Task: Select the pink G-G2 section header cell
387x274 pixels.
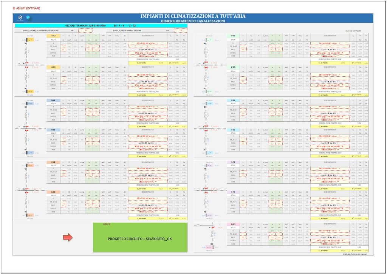Action: 233,224
